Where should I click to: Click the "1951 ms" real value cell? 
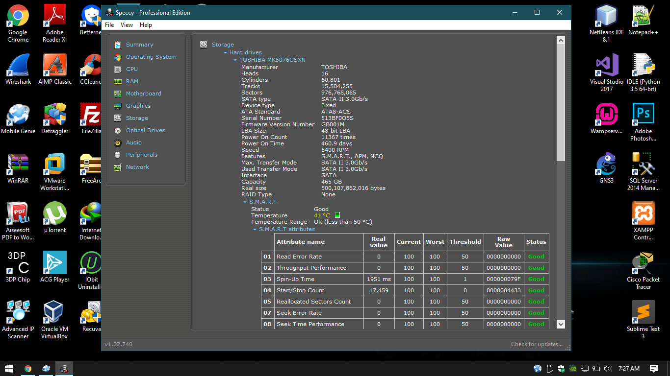click(379, 279)
